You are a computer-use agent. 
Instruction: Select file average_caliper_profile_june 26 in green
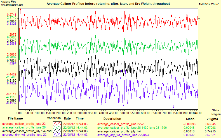click(24, 128)
